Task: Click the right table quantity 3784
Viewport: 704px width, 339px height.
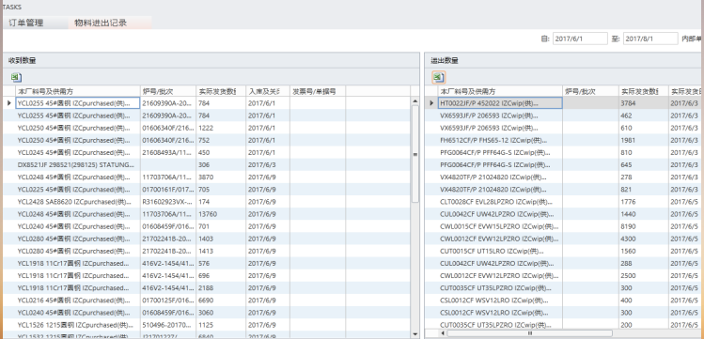Action: pos(644,103)
